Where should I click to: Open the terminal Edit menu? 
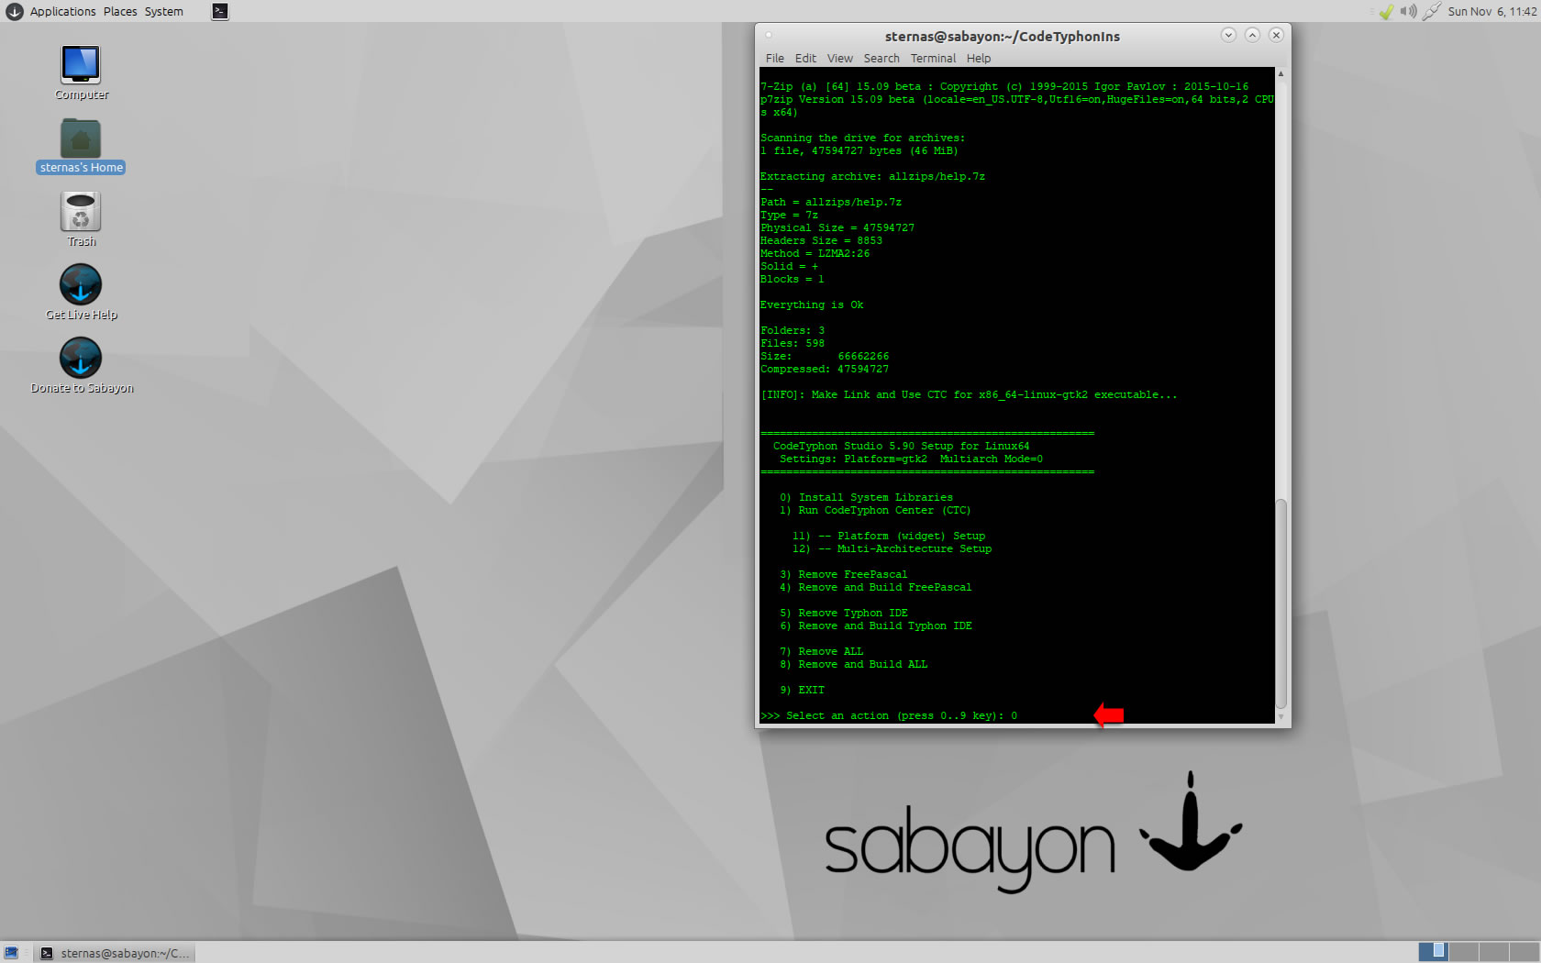805,58
